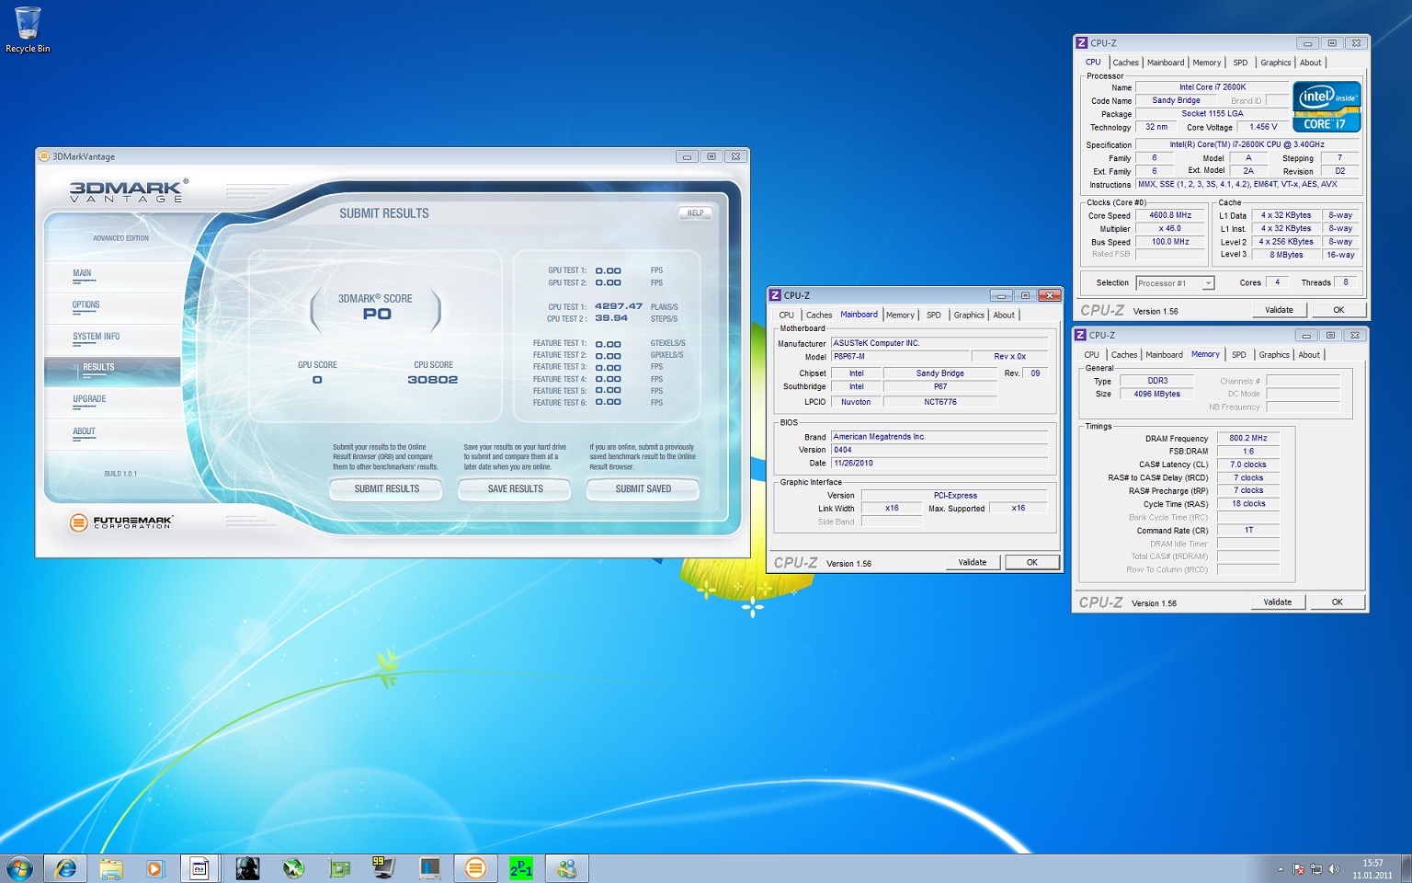Open the yellow 99 monitor icon in taskbar
The height and width of the screenshot is (883, 1412).
tap(383, 868)
